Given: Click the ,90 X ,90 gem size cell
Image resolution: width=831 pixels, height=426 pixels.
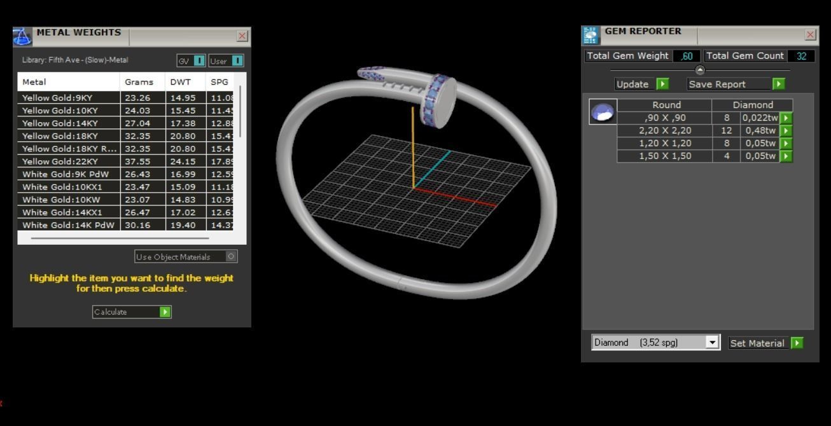Looking at the screenshot, I should pyautogui.click(x=664, y=118).
